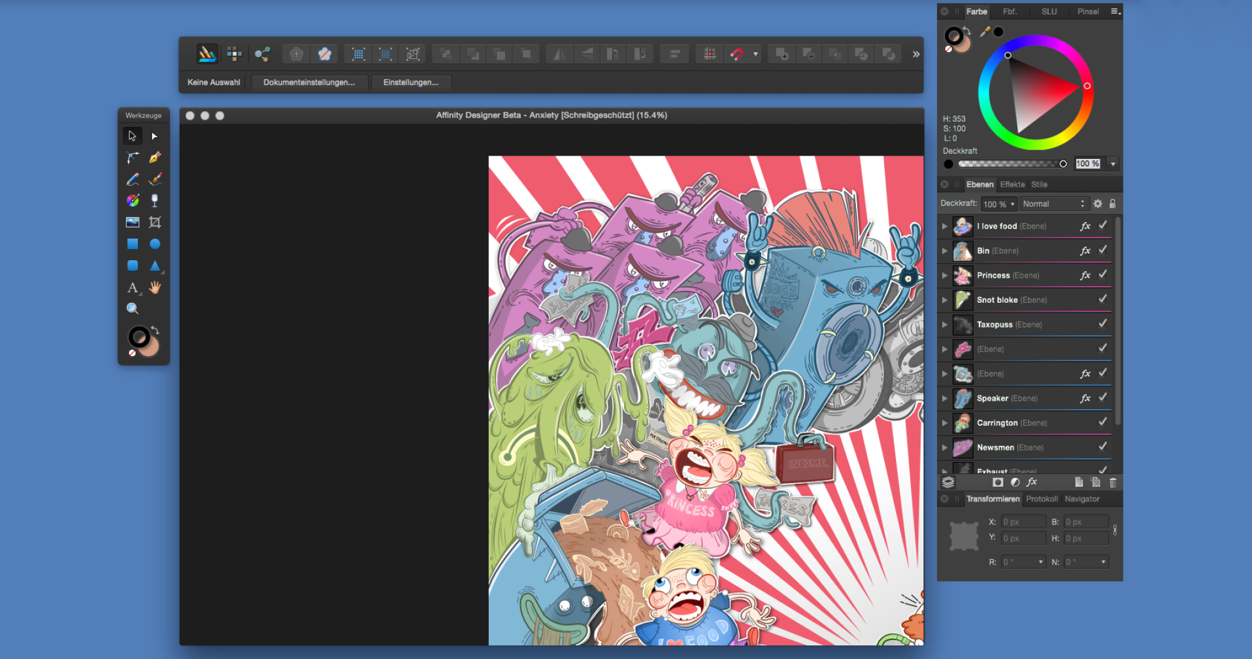The image size is (1252, 659).
Task: Hide the Speaker layer
Action: [1103, 398]
